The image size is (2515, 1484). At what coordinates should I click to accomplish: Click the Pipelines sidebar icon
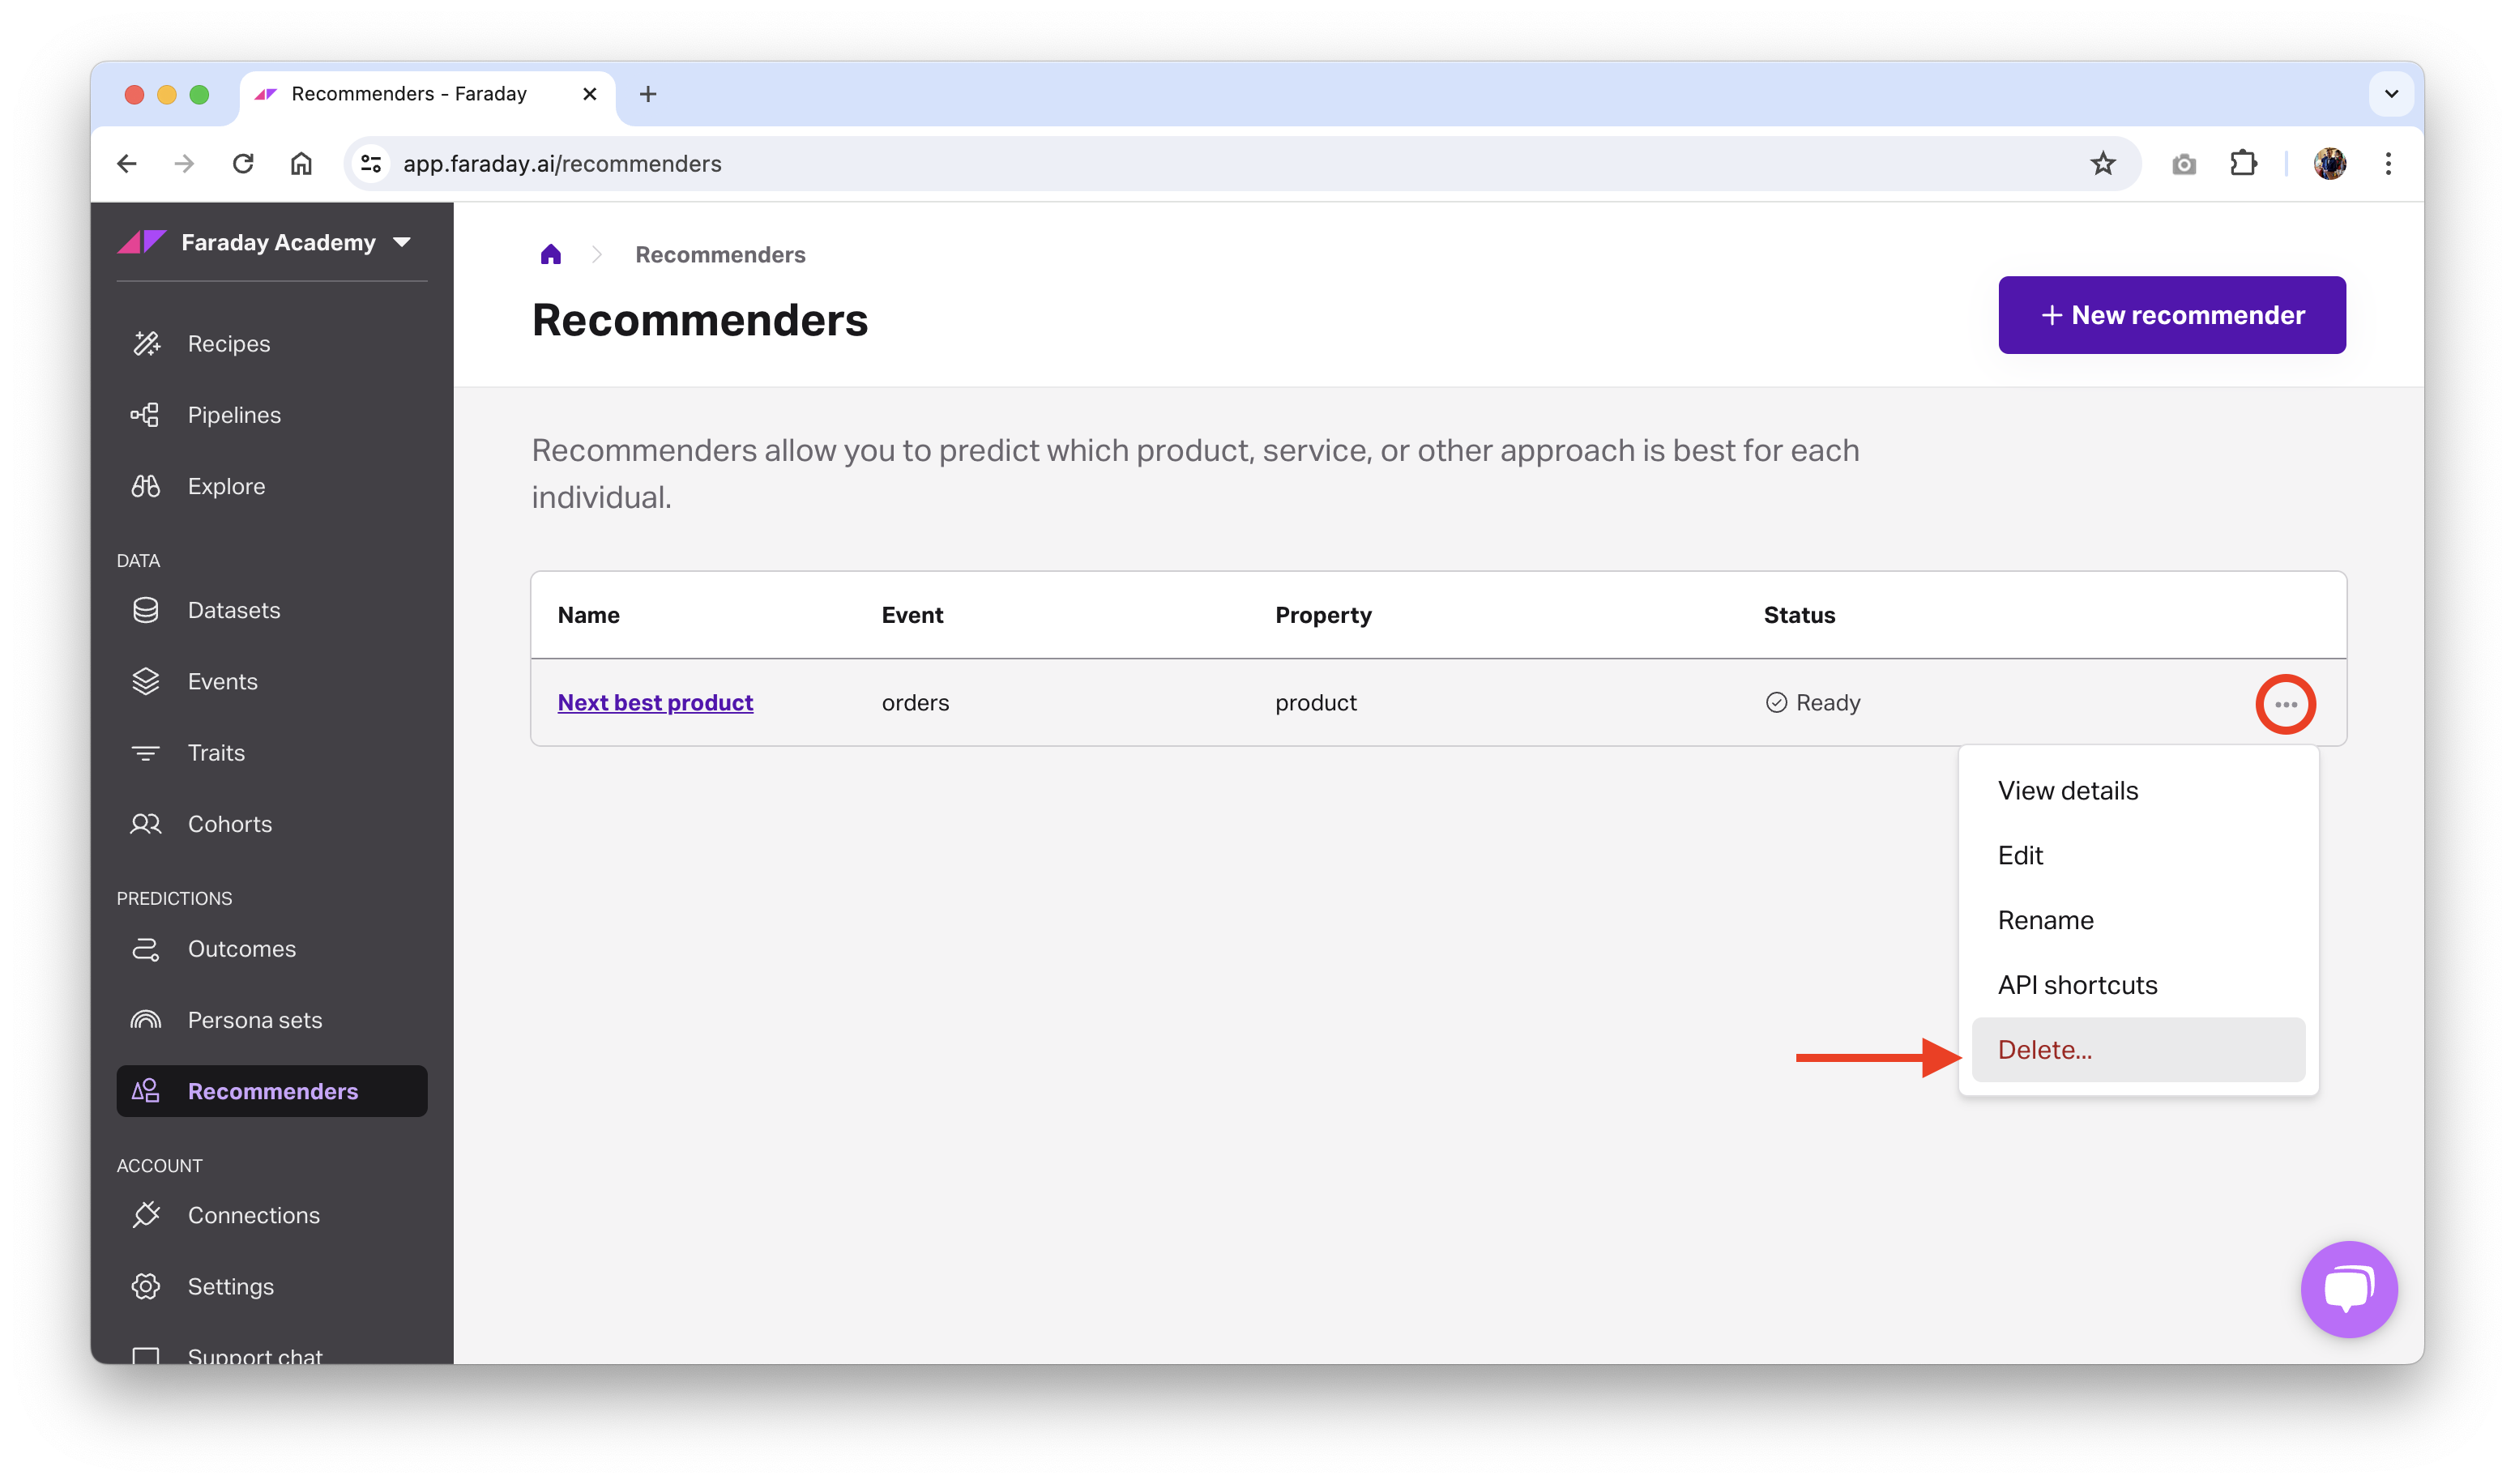point(146,415)
